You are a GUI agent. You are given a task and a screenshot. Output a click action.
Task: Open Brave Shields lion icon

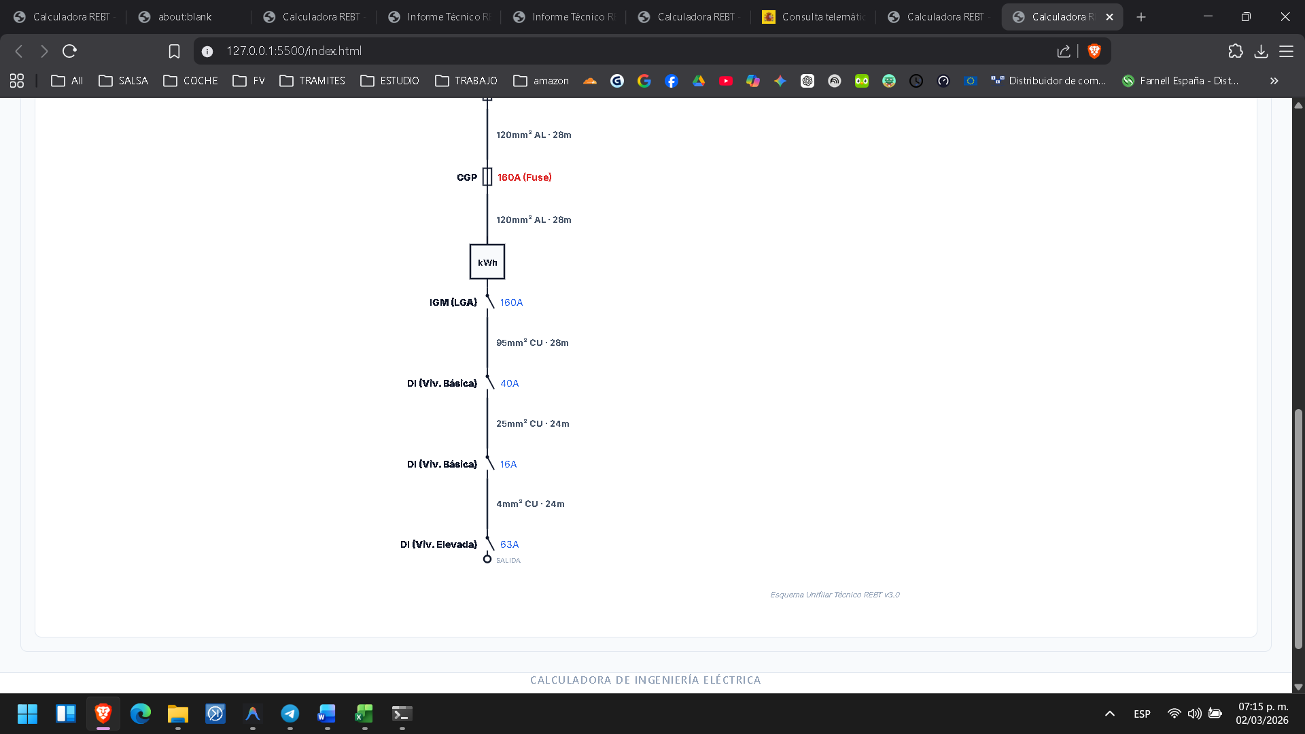point(1094,51)
